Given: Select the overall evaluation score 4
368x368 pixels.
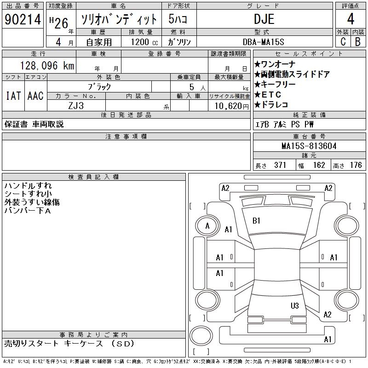Looking at the screenshot, I should pos(351,19).
